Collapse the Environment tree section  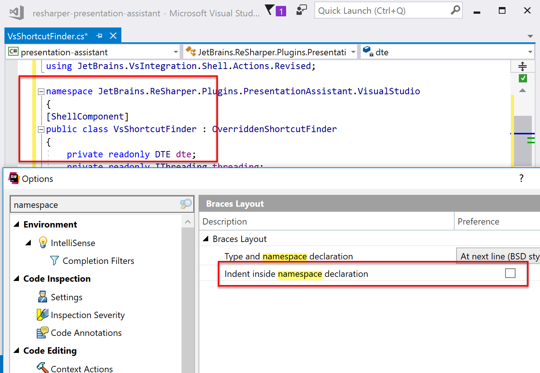tap(16, 224)
